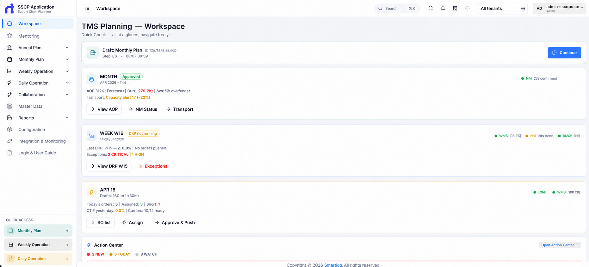Click the APR 15 lightning icon

click(x=91, y=192)
